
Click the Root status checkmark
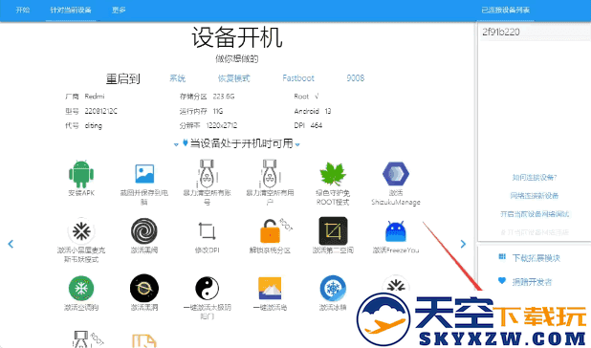click(x=317, y=97)
